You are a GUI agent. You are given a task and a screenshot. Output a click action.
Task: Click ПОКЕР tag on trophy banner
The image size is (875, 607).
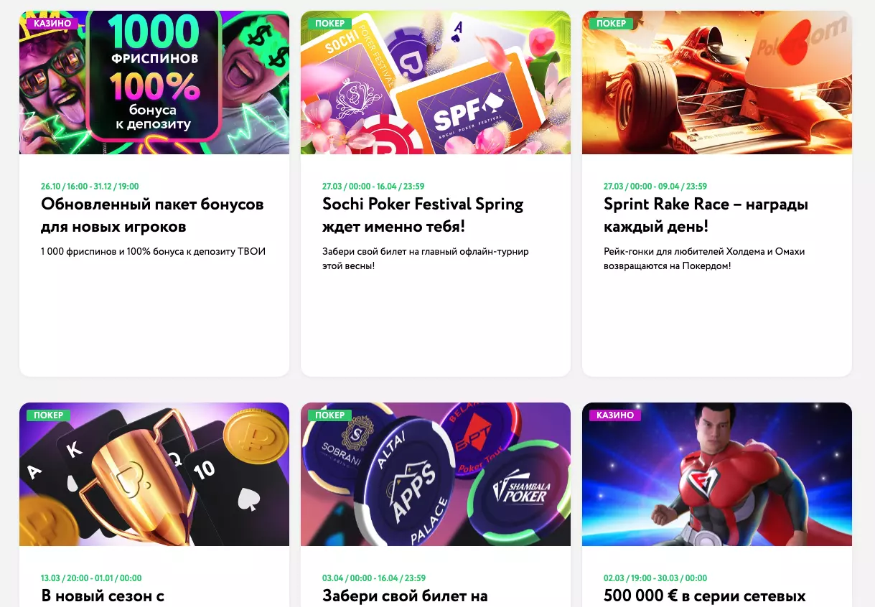click(49, 415)
